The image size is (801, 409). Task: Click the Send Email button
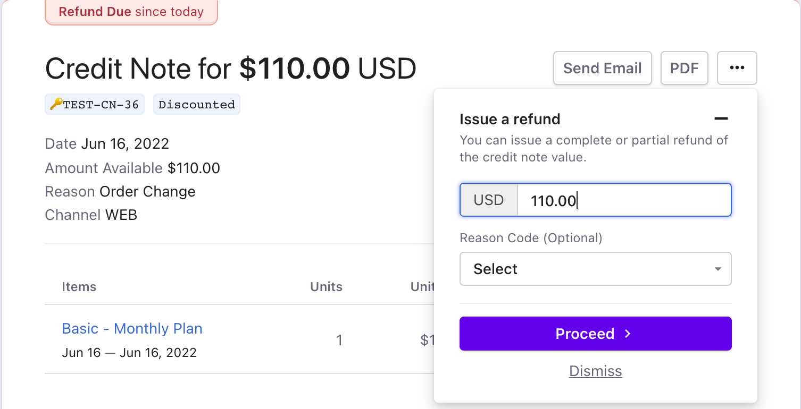coord(603,68)
